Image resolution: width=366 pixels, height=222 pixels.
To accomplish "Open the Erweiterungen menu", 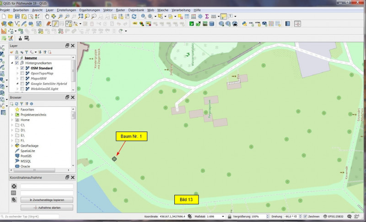I will [89, 10].
